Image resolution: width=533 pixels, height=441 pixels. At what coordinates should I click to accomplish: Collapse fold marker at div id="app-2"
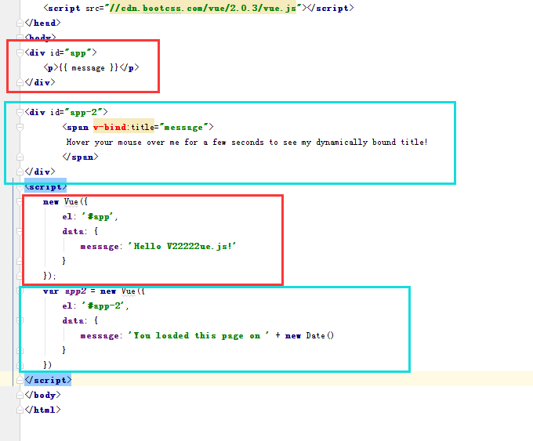pyautogui.click(x=20, y=112)
